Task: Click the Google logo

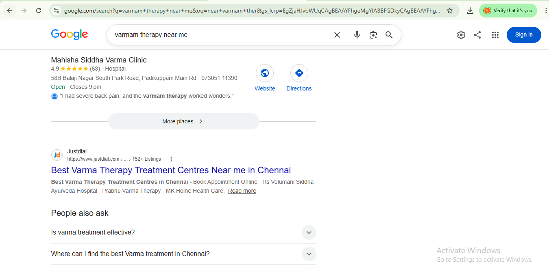Action: [70, 34]
